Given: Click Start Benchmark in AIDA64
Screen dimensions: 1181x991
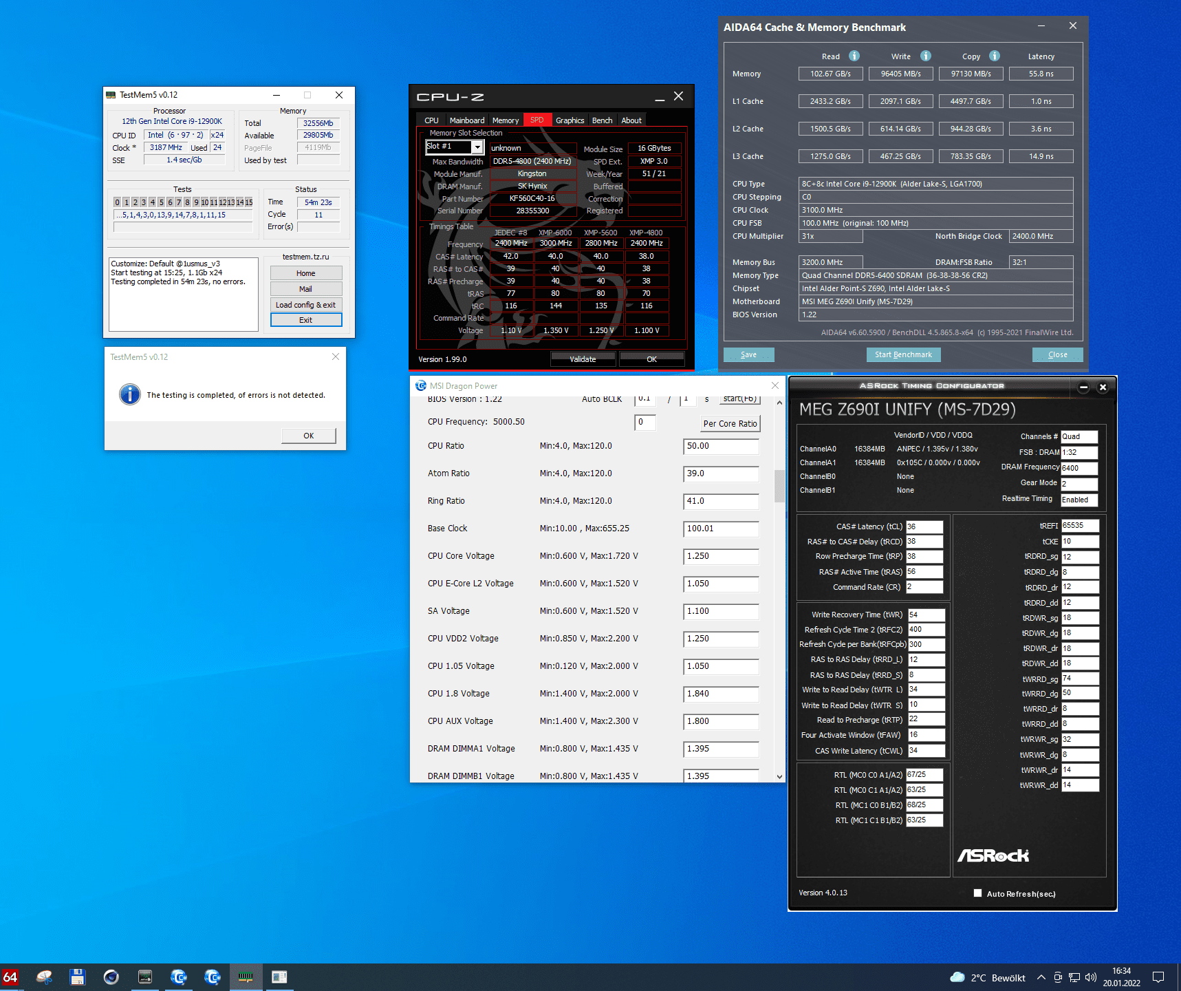Looking at the screenshot, I should point(903,355).
